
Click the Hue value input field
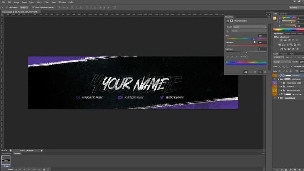click(x=262, y=36)
